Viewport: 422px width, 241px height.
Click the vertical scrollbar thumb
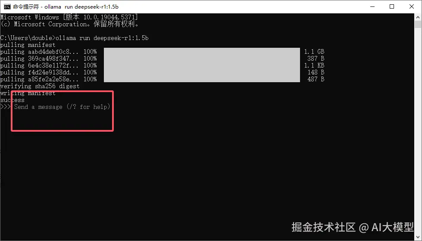tap(418, 25)
